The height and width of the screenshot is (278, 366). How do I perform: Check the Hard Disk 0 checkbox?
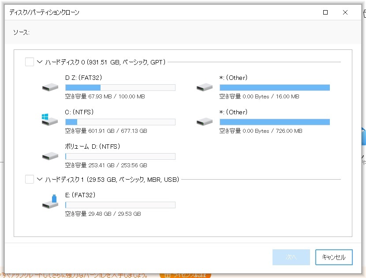pos(30,62)
